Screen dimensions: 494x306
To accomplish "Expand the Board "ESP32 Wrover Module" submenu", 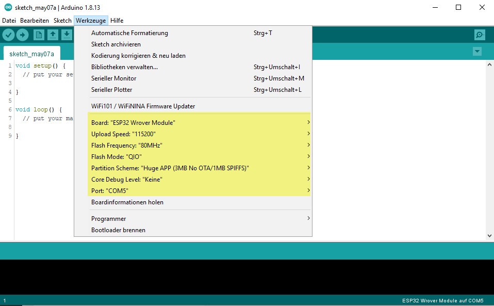I will tap(200, 123).
